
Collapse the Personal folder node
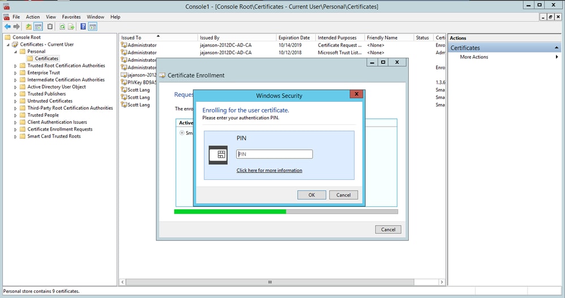pos(15,52)
